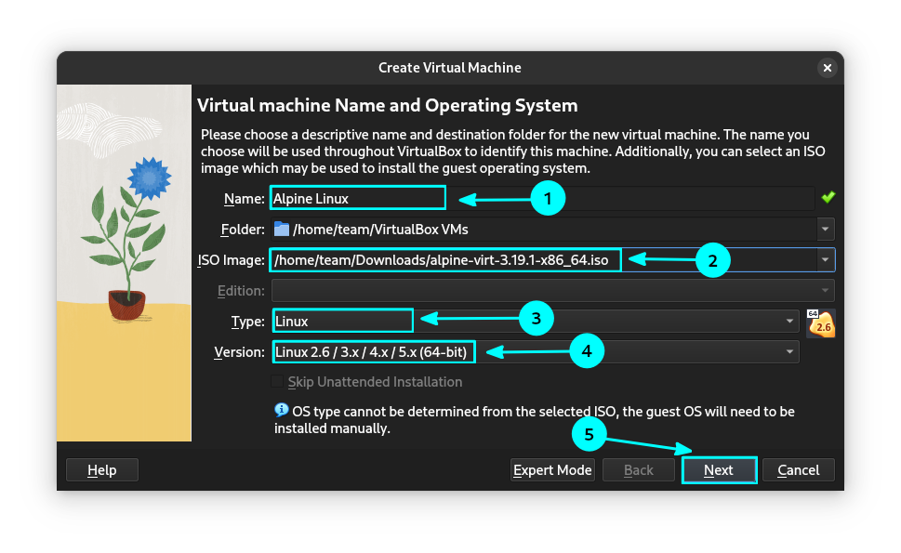Viewport: 901px width, 553px height.
Task: Click the Cancel button
Action: tap(798, 470)
